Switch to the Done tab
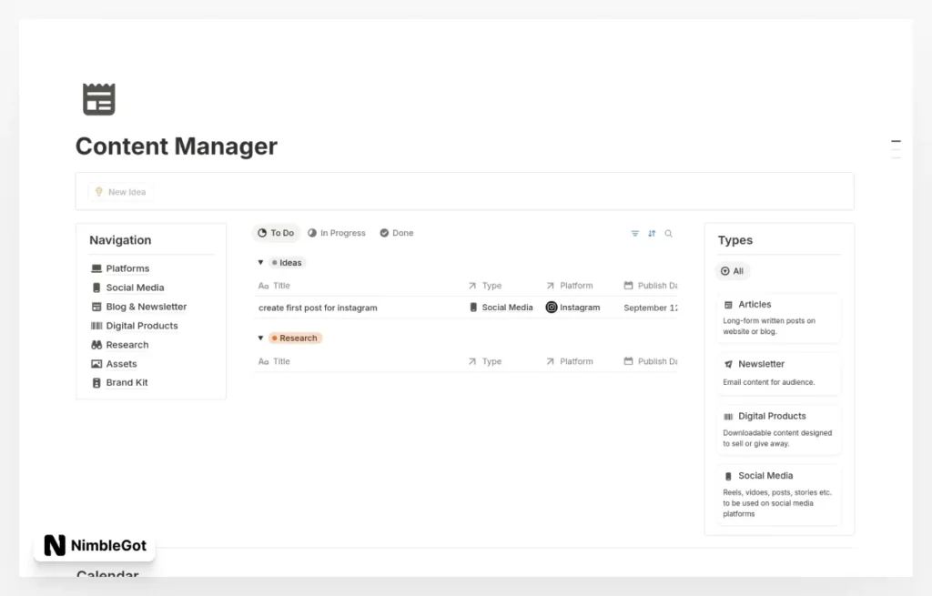The height and width of the screenshot is (596, 932). click(397, 233)
